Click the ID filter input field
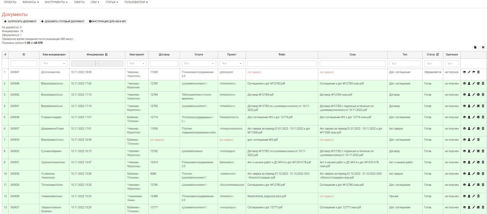 [24, 63]
